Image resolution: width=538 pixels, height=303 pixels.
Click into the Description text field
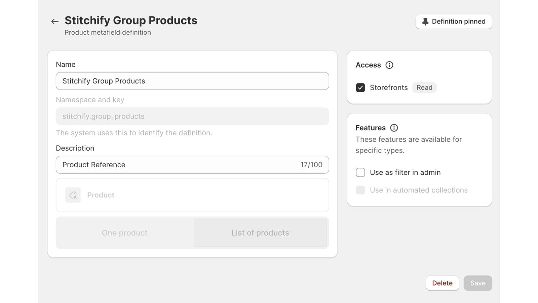click(x=175, y=165)
